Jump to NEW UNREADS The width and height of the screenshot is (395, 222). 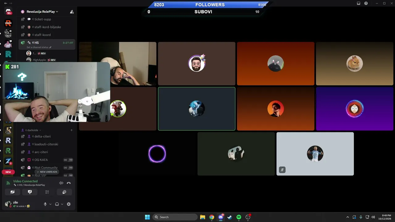pyautogui.click(x=47, y=172)
